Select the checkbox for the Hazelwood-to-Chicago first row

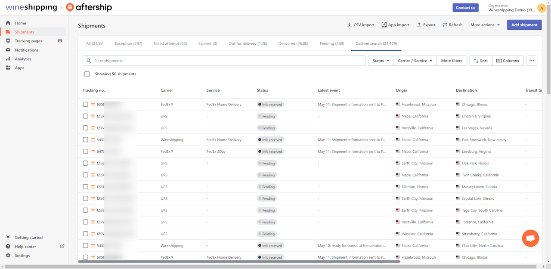[x=86, y=105]
